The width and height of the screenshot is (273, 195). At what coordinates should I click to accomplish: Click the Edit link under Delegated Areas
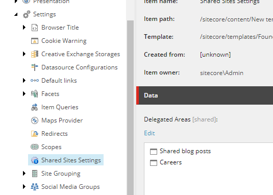150,133
